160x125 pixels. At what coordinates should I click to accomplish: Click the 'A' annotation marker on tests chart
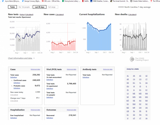(x=19, y=40)
